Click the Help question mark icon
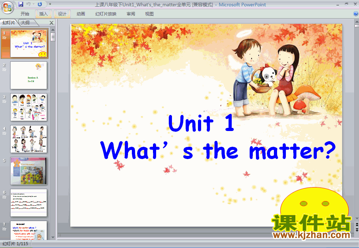Viewport: 359px width, 248px height. 355,14
